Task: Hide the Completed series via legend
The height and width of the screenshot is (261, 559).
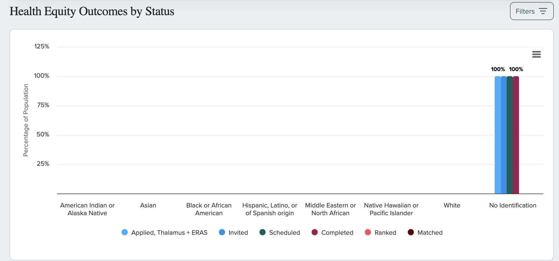Action: (332, 233)
